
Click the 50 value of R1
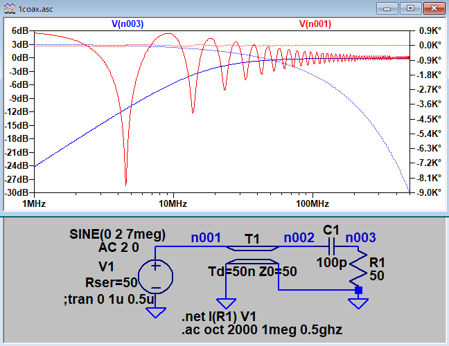pos(376,275)
